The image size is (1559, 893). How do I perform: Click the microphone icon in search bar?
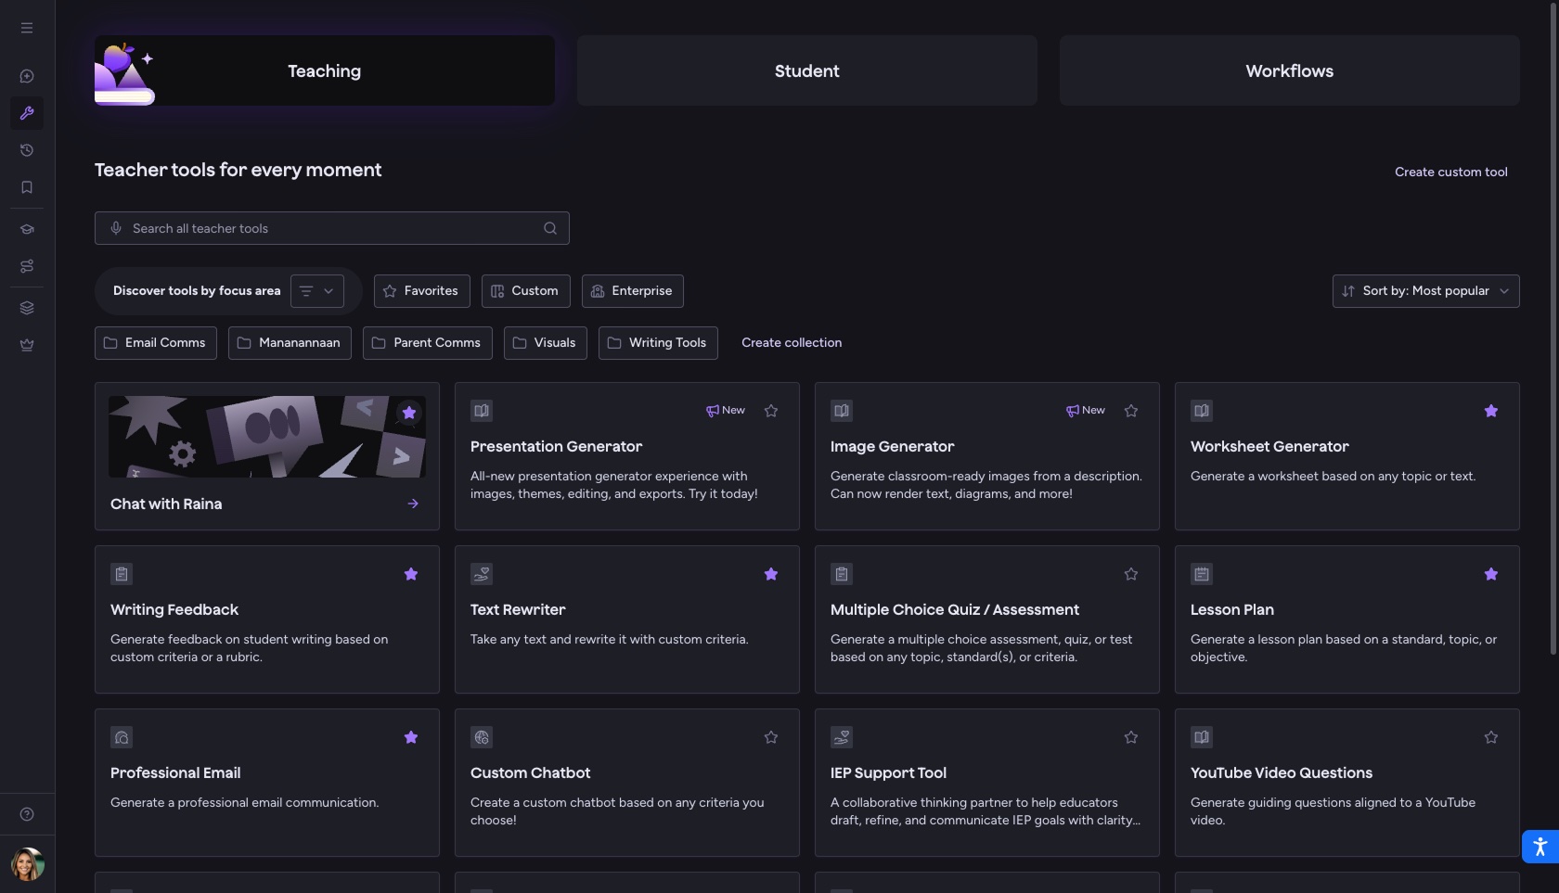116,228
